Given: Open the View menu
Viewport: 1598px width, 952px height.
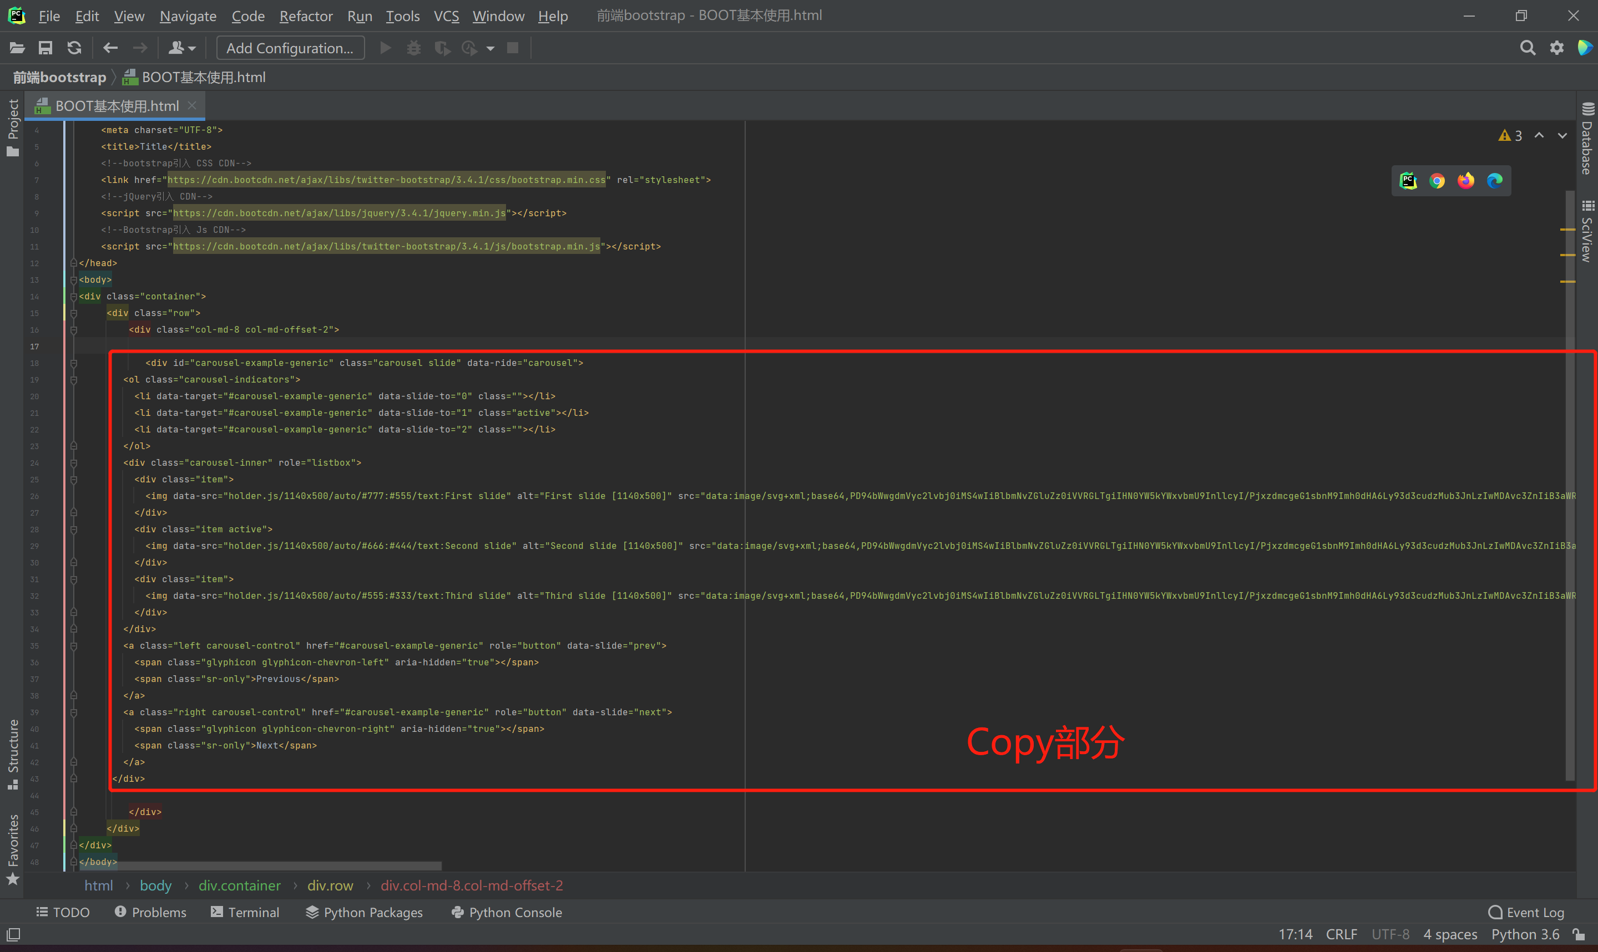Looking at the screenshot, I should coord(129,16).
